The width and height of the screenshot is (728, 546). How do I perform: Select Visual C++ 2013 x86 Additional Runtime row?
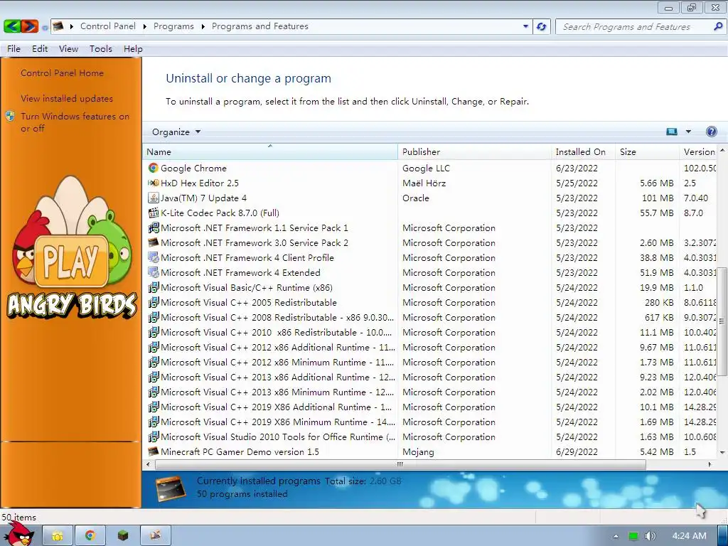[x=430, y=377]
